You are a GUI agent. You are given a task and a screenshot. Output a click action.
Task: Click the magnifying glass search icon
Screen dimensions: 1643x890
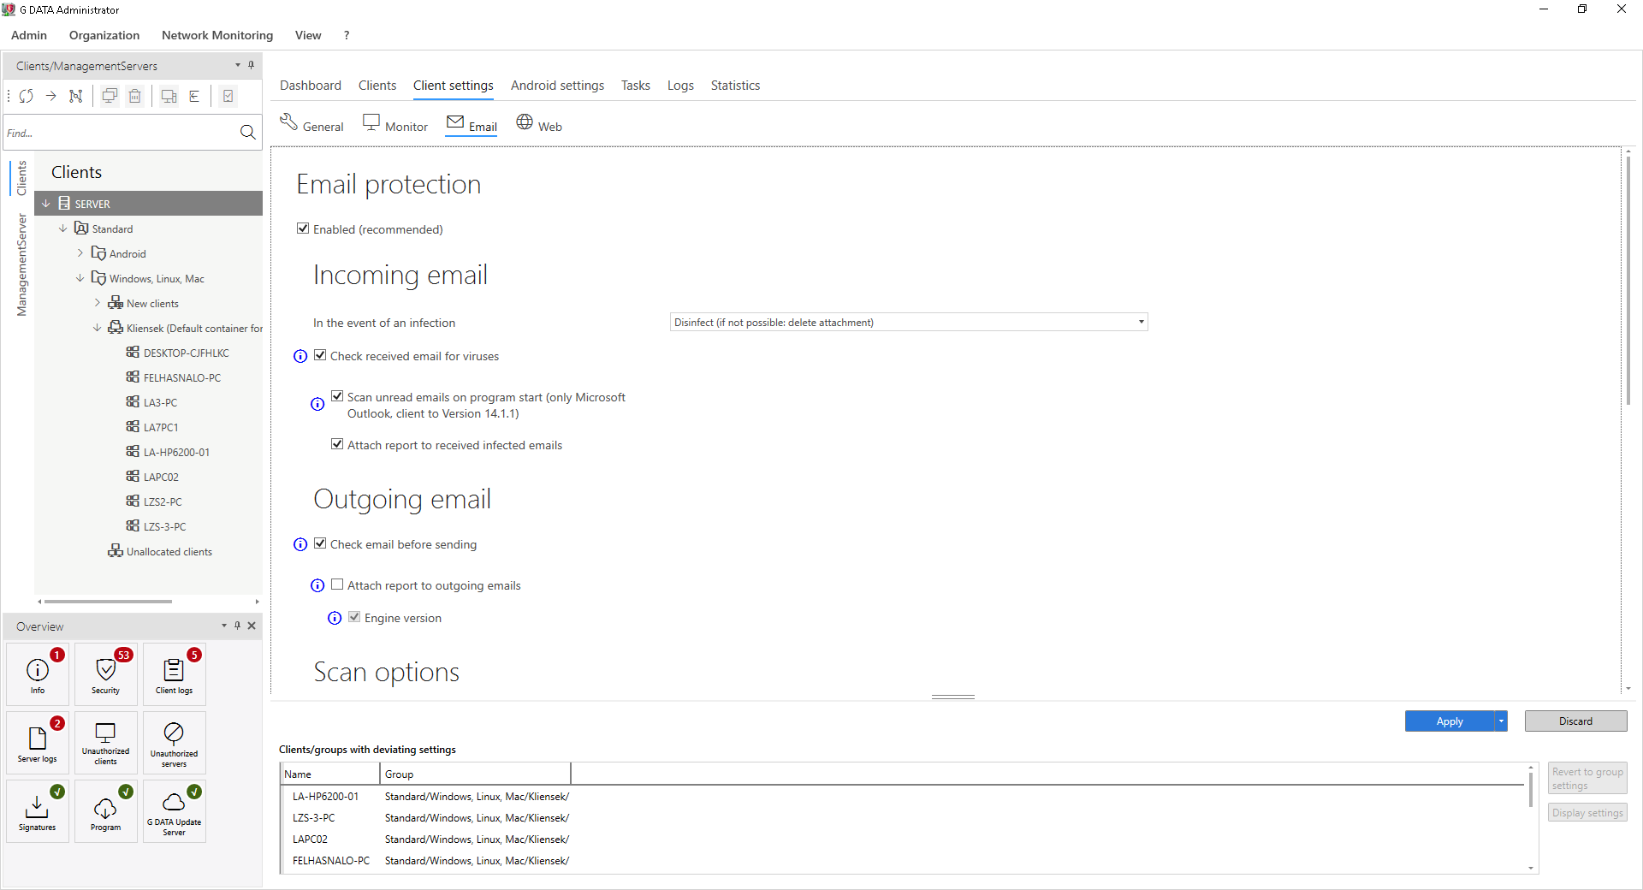(248, 133)
